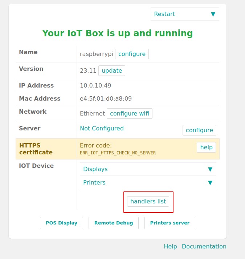Click configure next to raspberrypi name
Screen dimensions: 245x259
click(x=132, y=54)
